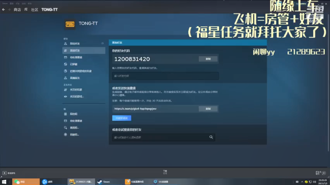Click the 添加好友 panel header

pyautogui.click(x=188, y=43)
